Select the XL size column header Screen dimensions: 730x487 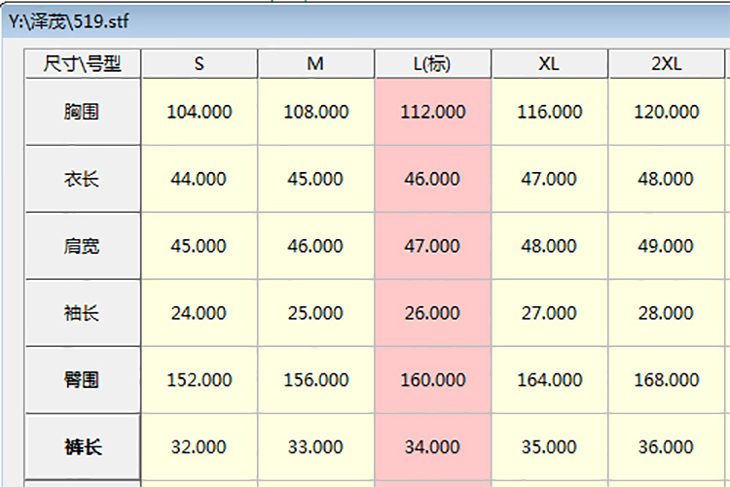click(x=550, y=64)
